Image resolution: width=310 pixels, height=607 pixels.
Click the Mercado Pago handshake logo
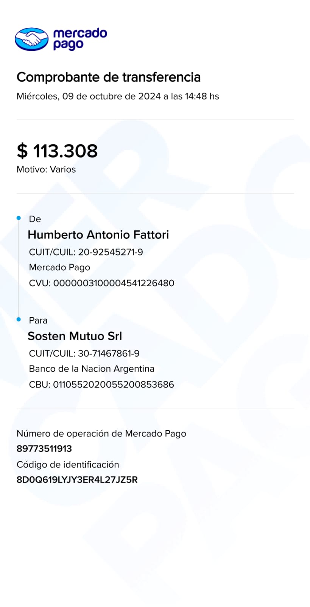click(31, 39)
